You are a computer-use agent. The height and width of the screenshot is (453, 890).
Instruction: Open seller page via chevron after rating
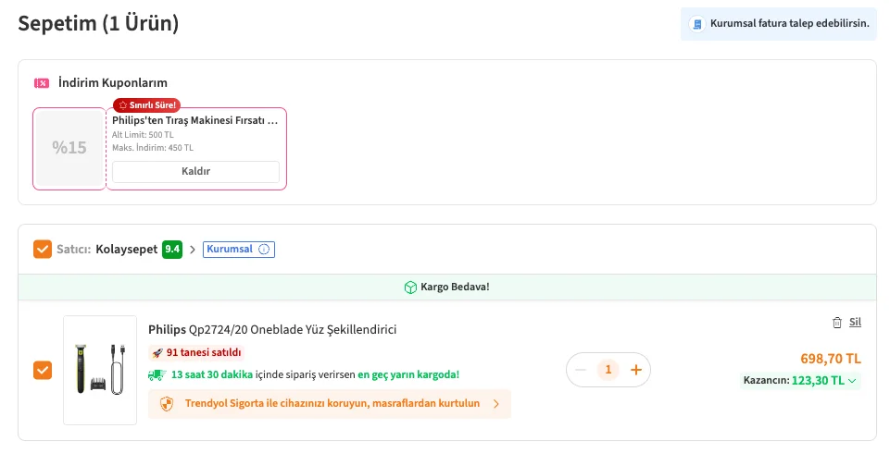pyautogui.click(x=193, y=250)
